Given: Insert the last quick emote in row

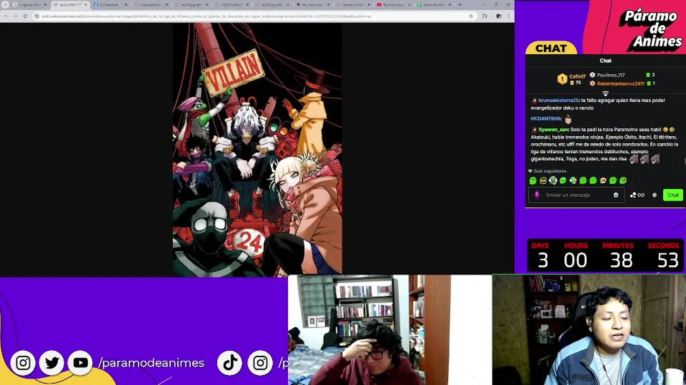Looking at the screenshot, I should [623, 181].
